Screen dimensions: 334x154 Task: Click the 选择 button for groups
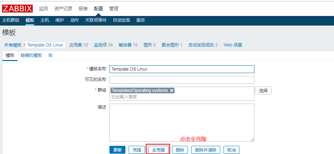(263, 90)
